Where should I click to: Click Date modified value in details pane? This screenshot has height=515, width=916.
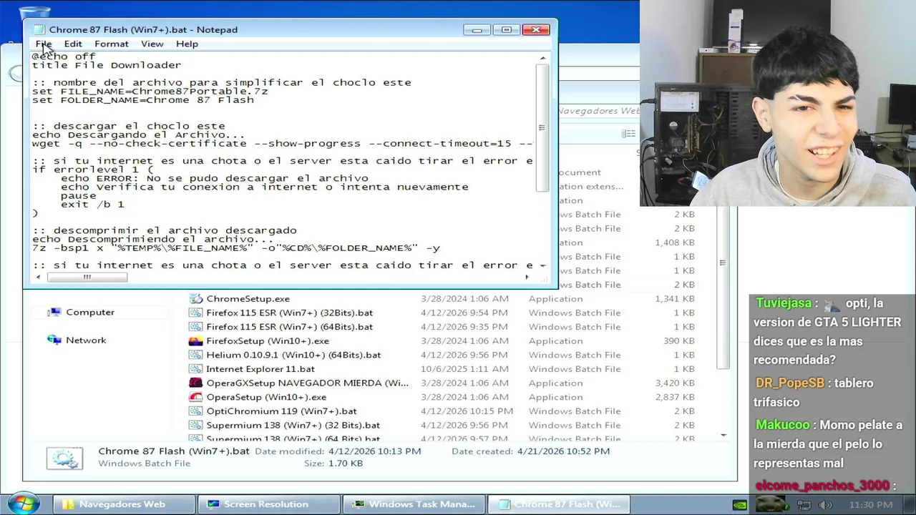click(x=374, y=451)
